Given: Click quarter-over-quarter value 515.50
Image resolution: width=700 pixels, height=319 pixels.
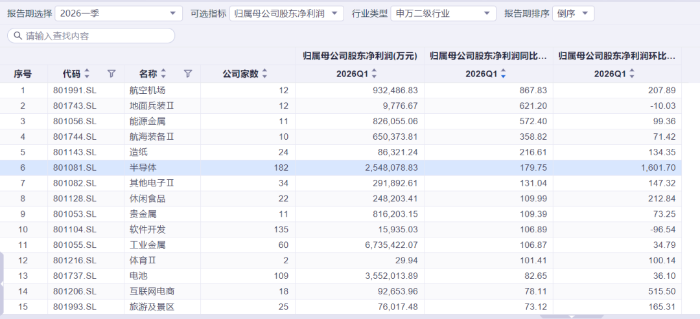Looking at the screenshot, I should (662, 291).
